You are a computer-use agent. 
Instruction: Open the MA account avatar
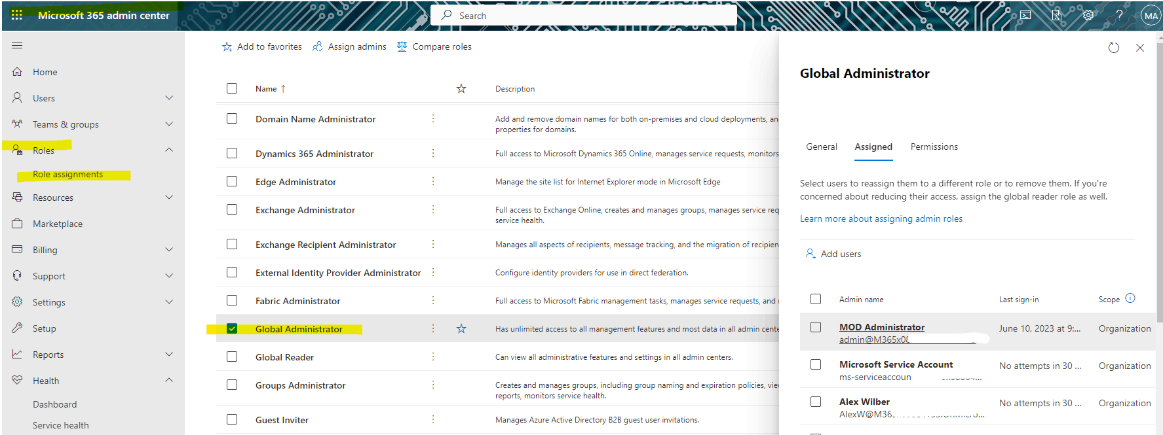(x=1151, y=16)
